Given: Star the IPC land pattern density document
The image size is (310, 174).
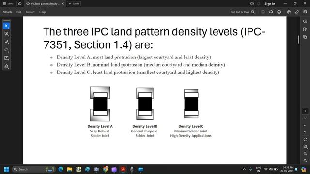Looking at the screenshot, I should [x=28, y=4].
